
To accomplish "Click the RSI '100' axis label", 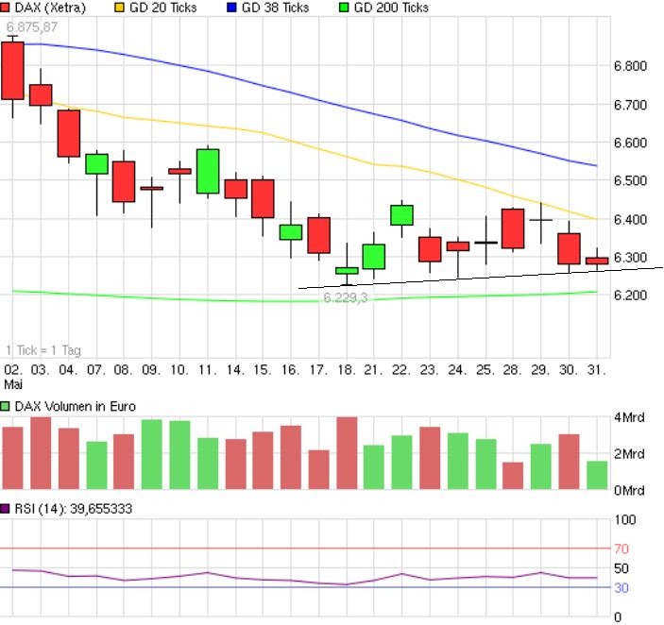I will point(625,519).
